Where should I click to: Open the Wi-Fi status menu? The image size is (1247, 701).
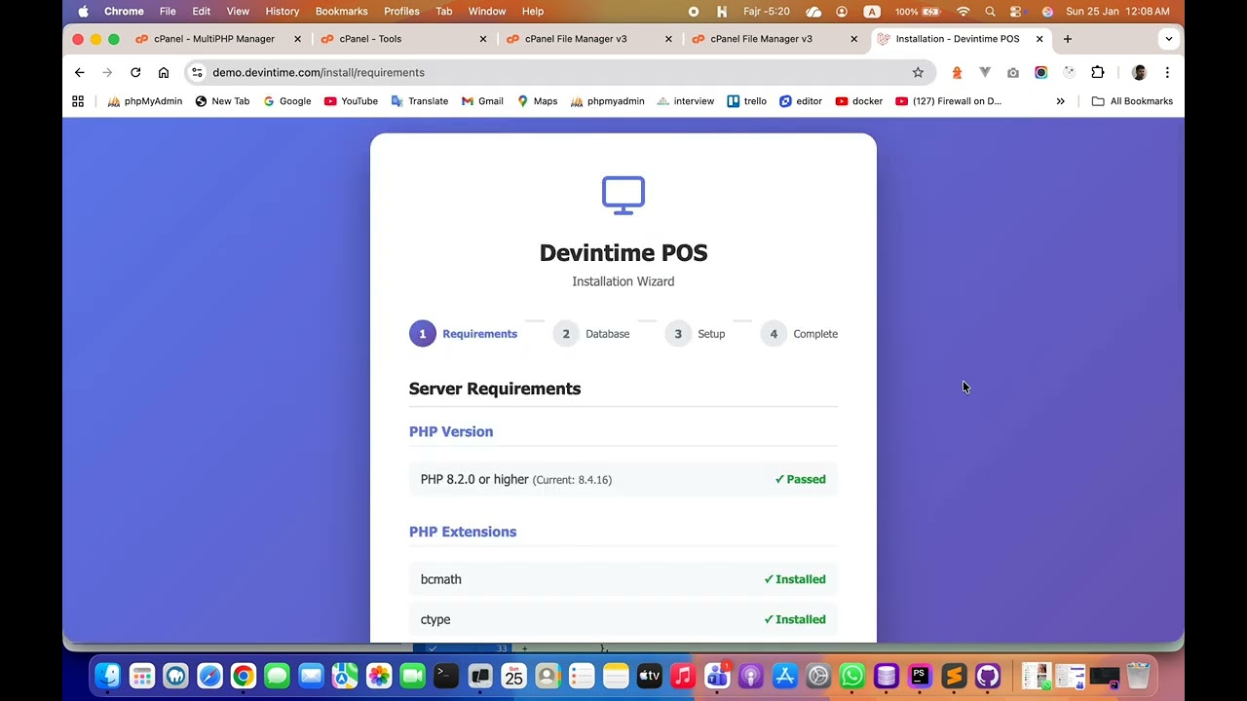click(964, 12)
